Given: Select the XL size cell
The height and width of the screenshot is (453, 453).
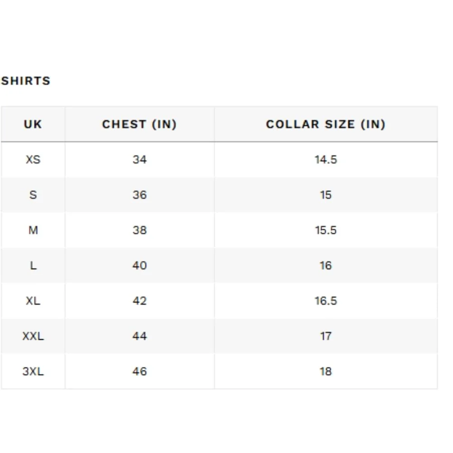Looking at the screenshot, I should [33, 301].
